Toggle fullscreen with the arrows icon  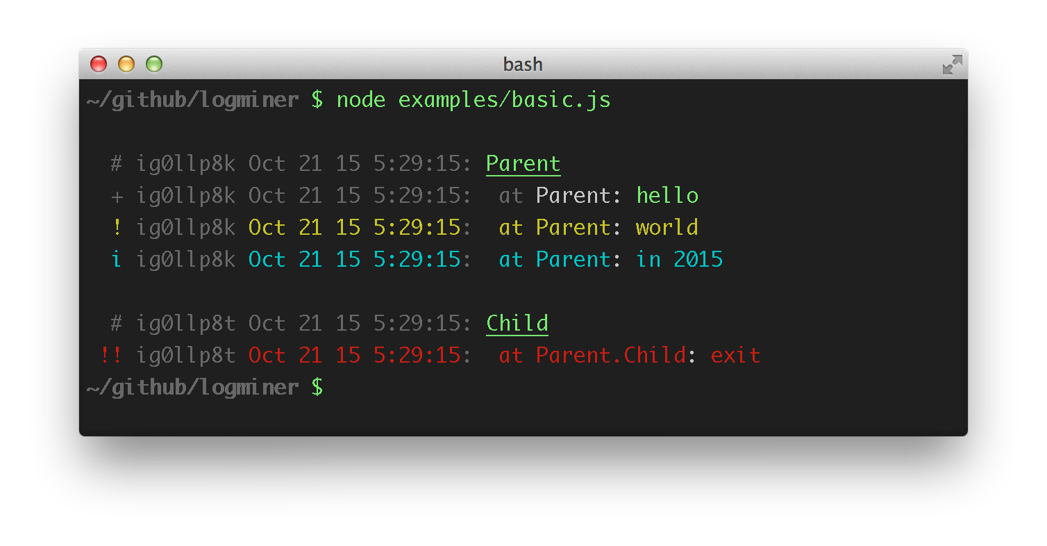coord(952,65)
